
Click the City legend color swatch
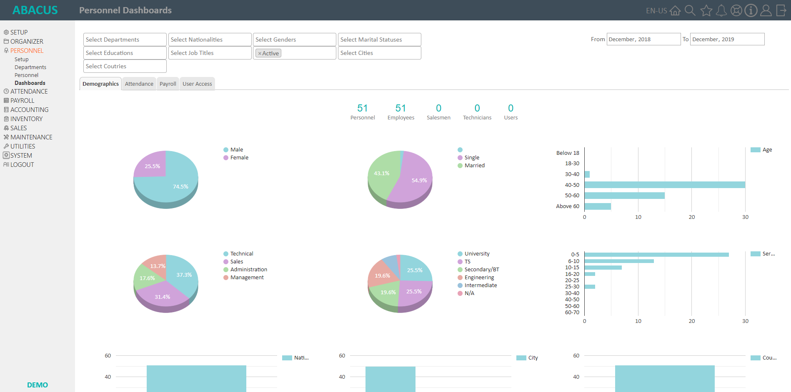(x=521, y=357)
